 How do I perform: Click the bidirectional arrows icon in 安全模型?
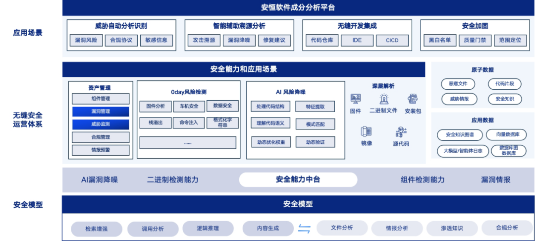point(304,229)
